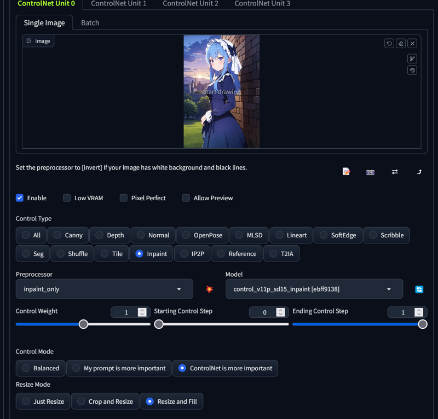Uncheck the Enable checkbox

[x=20, y=198]
